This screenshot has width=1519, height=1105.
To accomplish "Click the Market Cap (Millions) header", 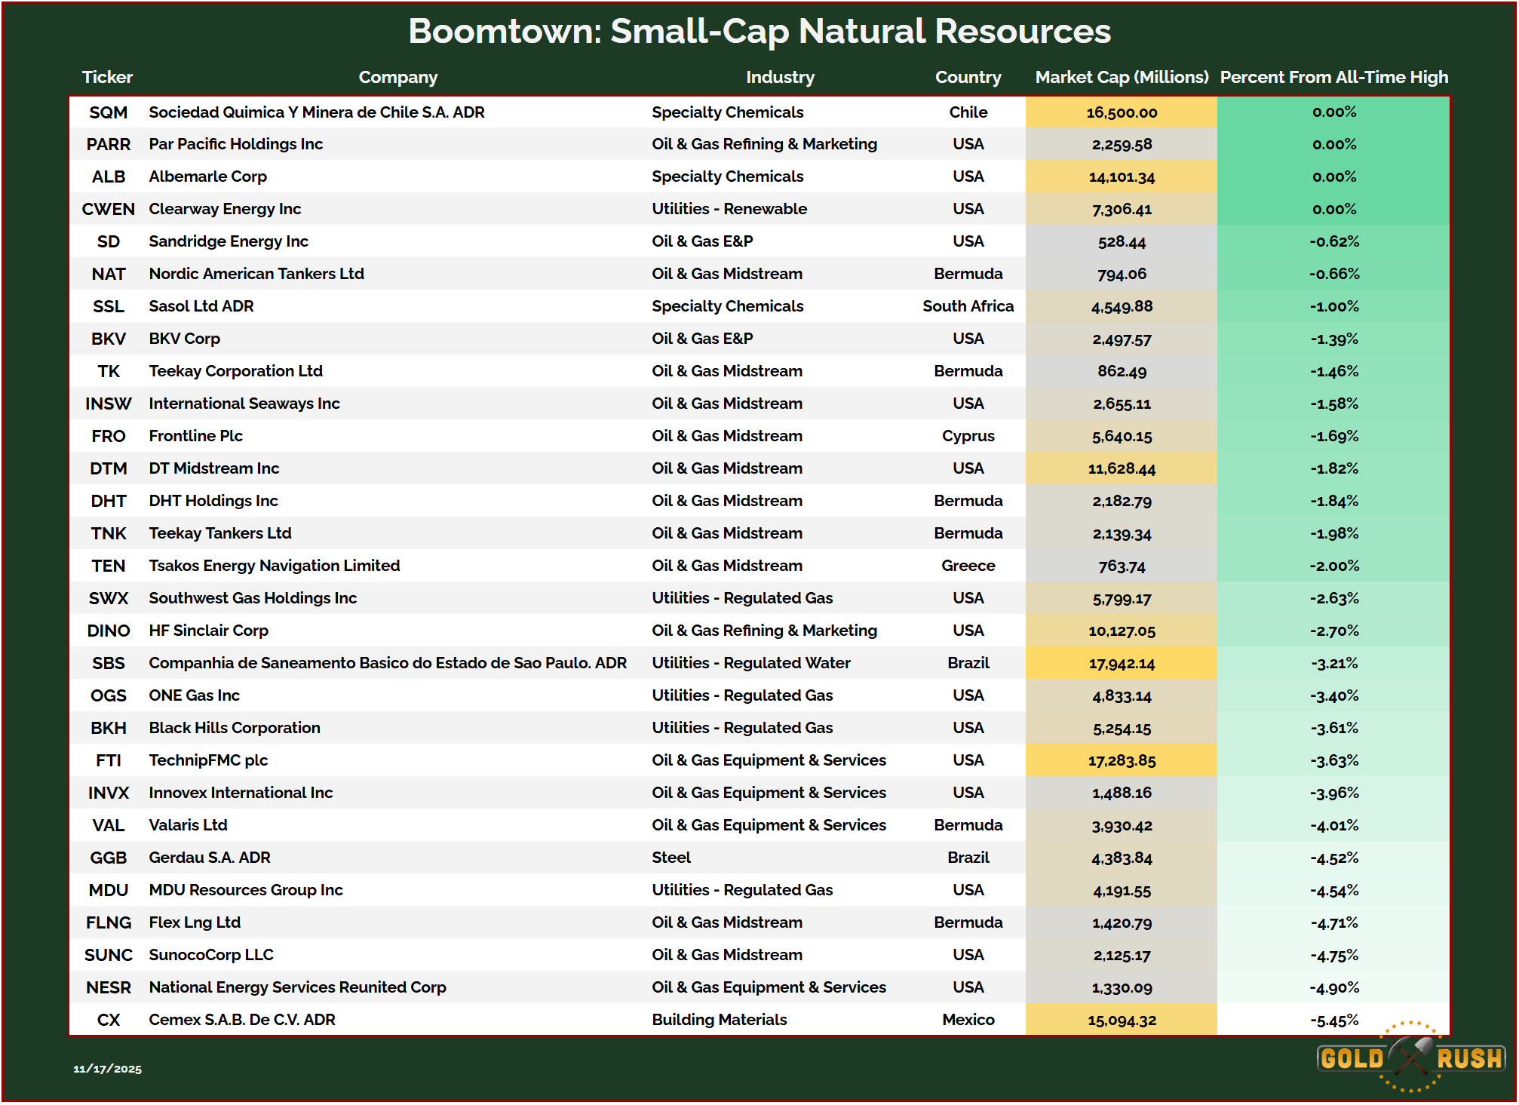I will (x=1121, y=77).
